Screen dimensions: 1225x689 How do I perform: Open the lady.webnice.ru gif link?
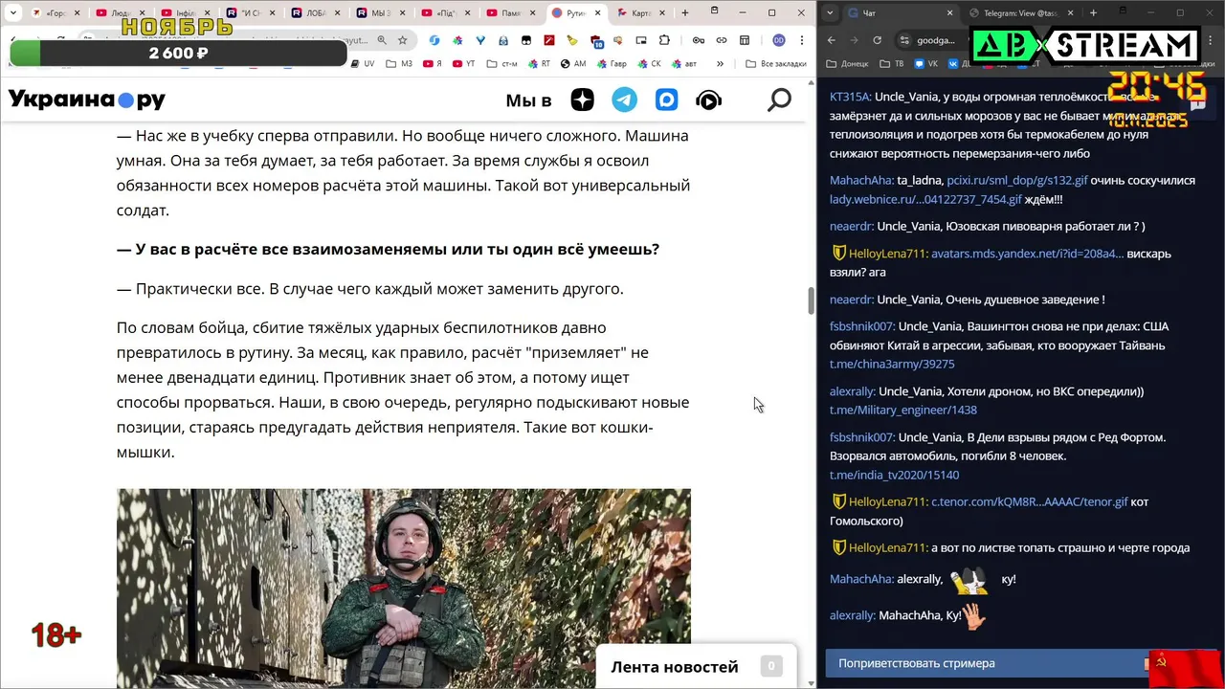(925, 199)
